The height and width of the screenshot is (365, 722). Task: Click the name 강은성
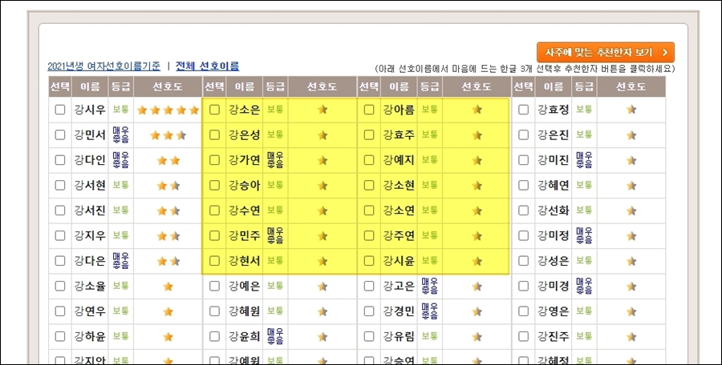(245, 135)
